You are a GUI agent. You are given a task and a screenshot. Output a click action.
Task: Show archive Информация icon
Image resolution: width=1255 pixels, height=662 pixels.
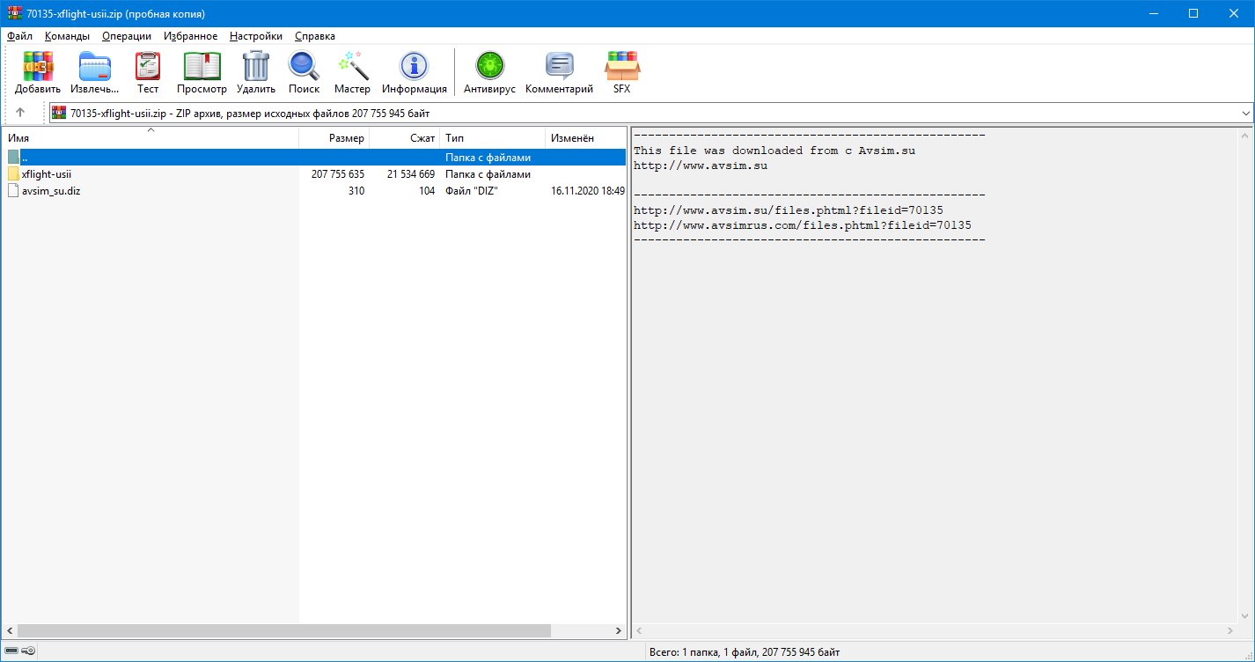(x=414, y=67)
